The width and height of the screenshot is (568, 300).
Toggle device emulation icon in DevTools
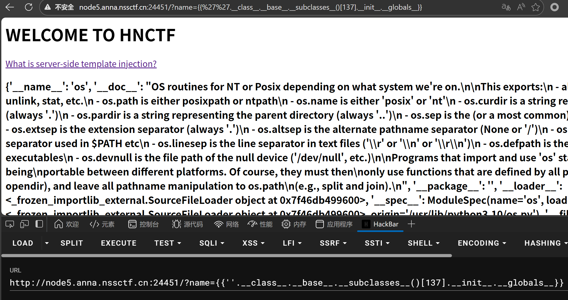[24, 224]
